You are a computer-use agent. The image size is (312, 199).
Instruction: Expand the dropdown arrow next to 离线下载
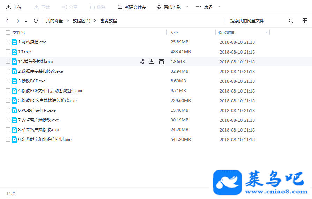187,7
